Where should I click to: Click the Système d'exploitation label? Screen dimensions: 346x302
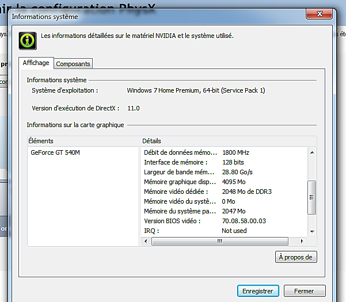[65, 90]
